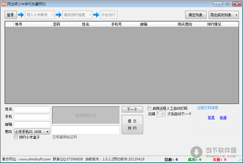Click the Xiaomi app icon in title bar
The height and width of the screenshot is (163, 243).
click(x=3, y=4)
